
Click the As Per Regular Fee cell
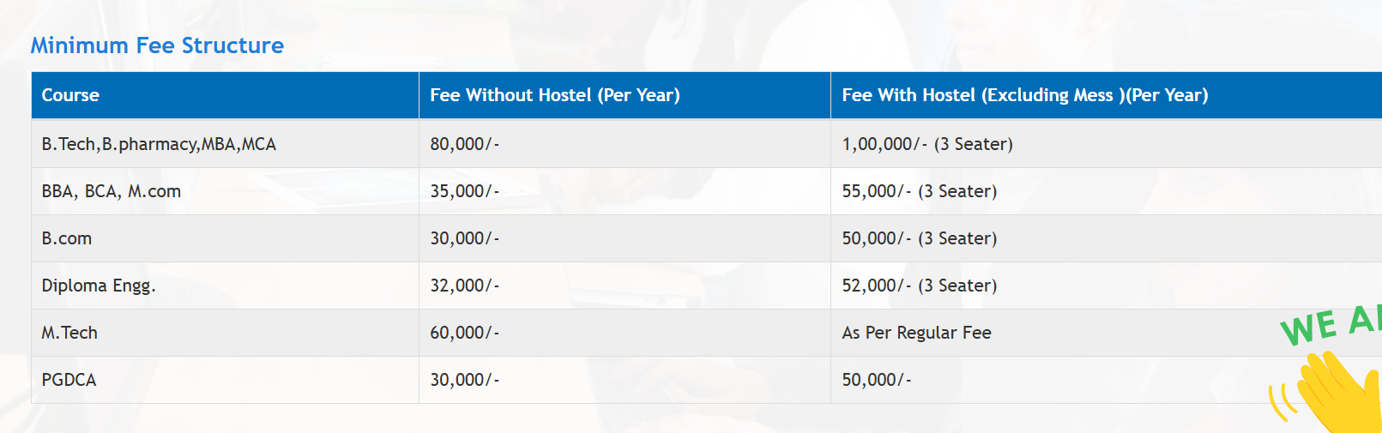pyautogui.click(x=916, y=333)
